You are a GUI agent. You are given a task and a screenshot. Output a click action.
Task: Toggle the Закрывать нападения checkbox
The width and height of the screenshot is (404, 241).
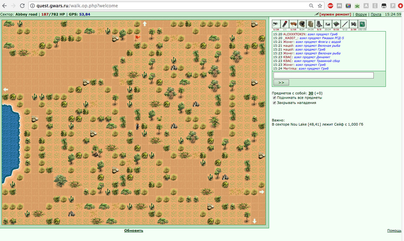click(x=275, y=103)
